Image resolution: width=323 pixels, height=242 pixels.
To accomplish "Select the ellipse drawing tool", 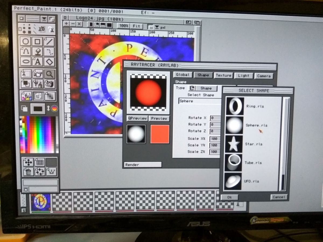I will click(26, 61).
